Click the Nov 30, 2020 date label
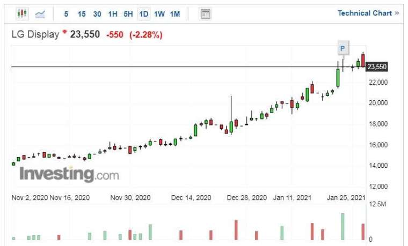408x246 pixels. (x=130, y=198)
